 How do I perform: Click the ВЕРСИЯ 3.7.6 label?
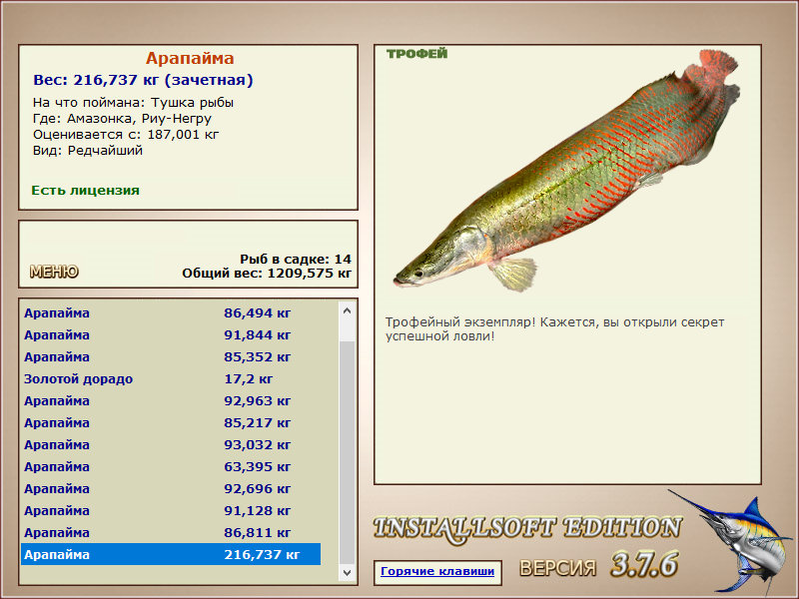point(599,565)
